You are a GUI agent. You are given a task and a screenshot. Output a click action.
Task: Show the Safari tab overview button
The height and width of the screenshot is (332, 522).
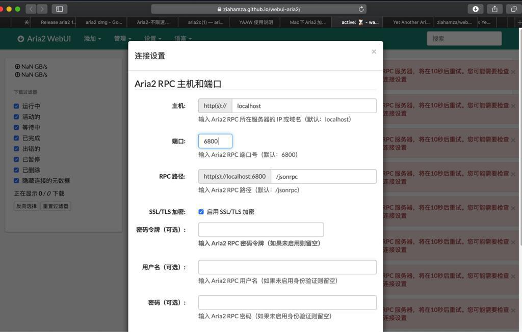[x=514, y=9]
